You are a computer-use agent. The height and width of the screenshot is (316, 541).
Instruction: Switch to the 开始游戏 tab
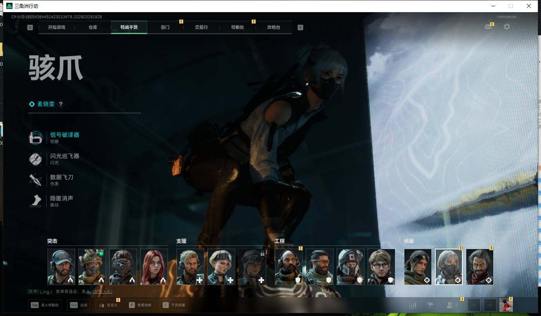(57, 27)
